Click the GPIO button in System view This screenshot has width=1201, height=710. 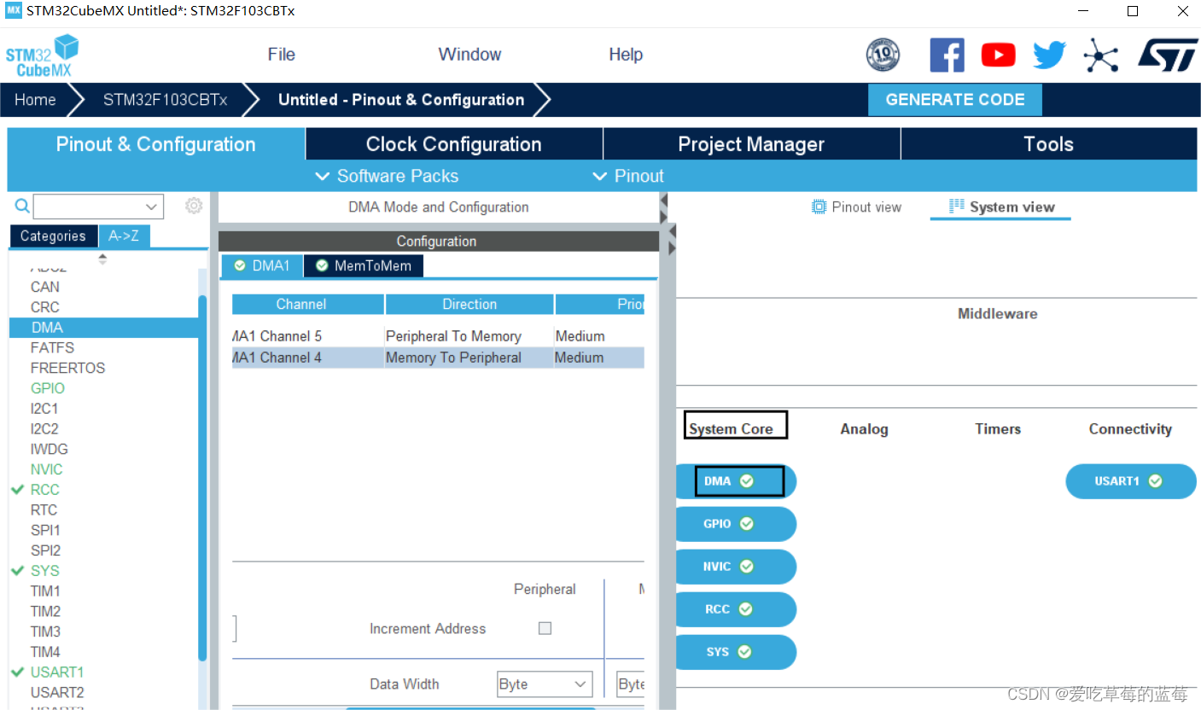click(736, 524)
